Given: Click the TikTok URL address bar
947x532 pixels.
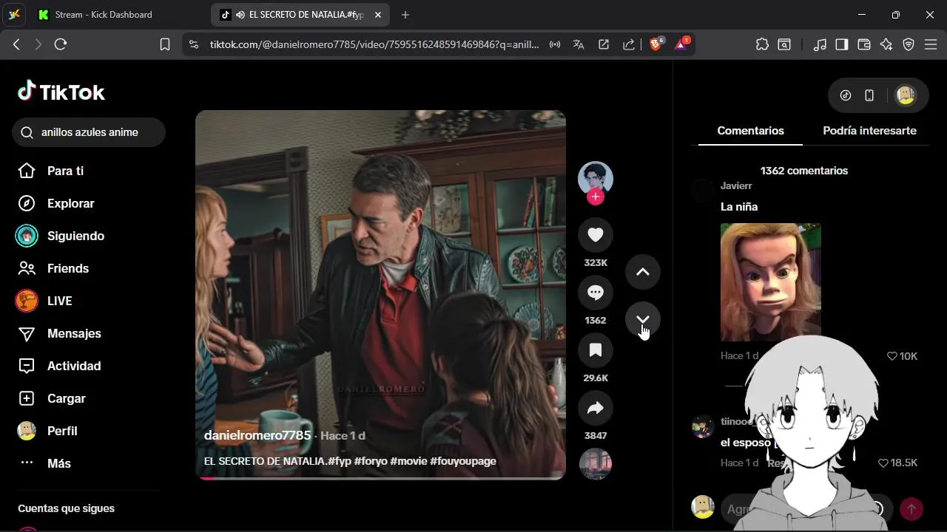Looking at the screenshot, I should click(x=374, y=44).
